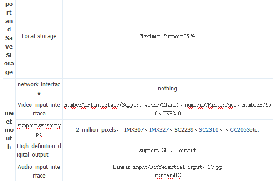Click the supportUSB2.0 output cell

pos(167,150)
